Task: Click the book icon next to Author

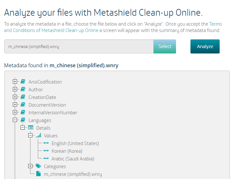Action: coord(23,89)
